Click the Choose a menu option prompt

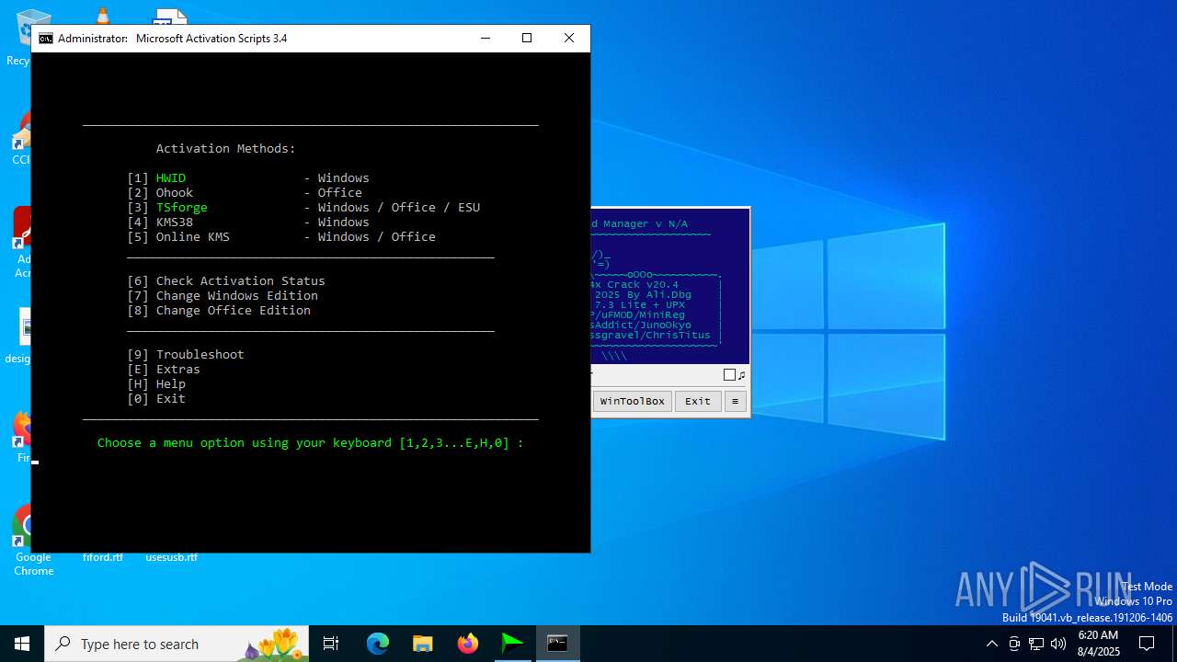click(311, 443)
